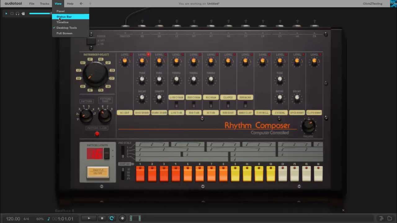
Task: Adjust the cyan zoom slider in desktop tools
Action: (x=40, y=13)
